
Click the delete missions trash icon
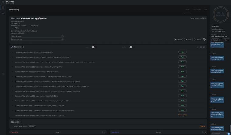pyautogui.click(x=201, y=47)
